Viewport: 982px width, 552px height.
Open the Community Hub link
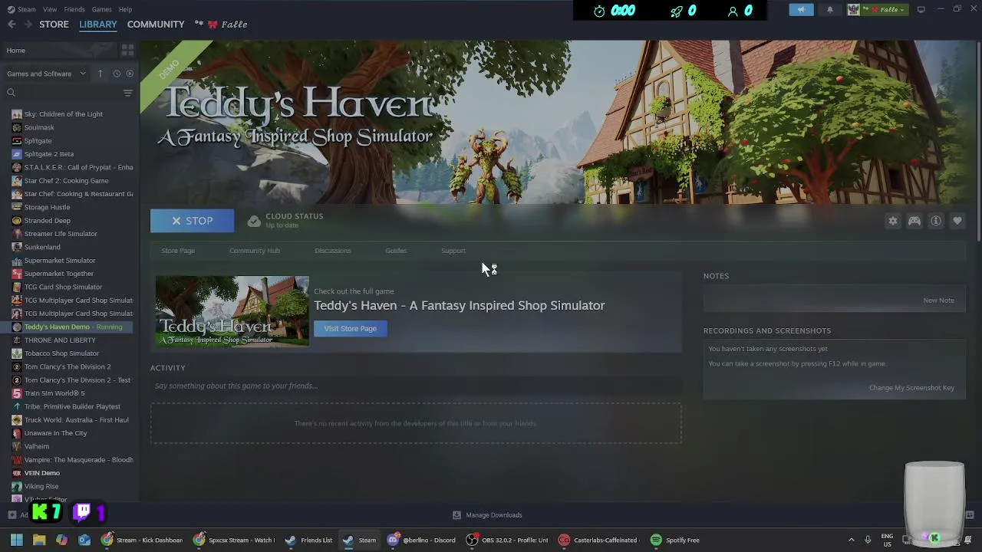tap(255, 251)
